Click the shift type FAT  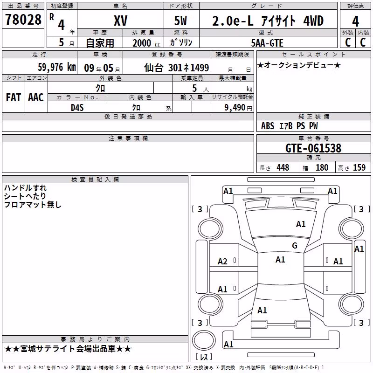(14, 97)
